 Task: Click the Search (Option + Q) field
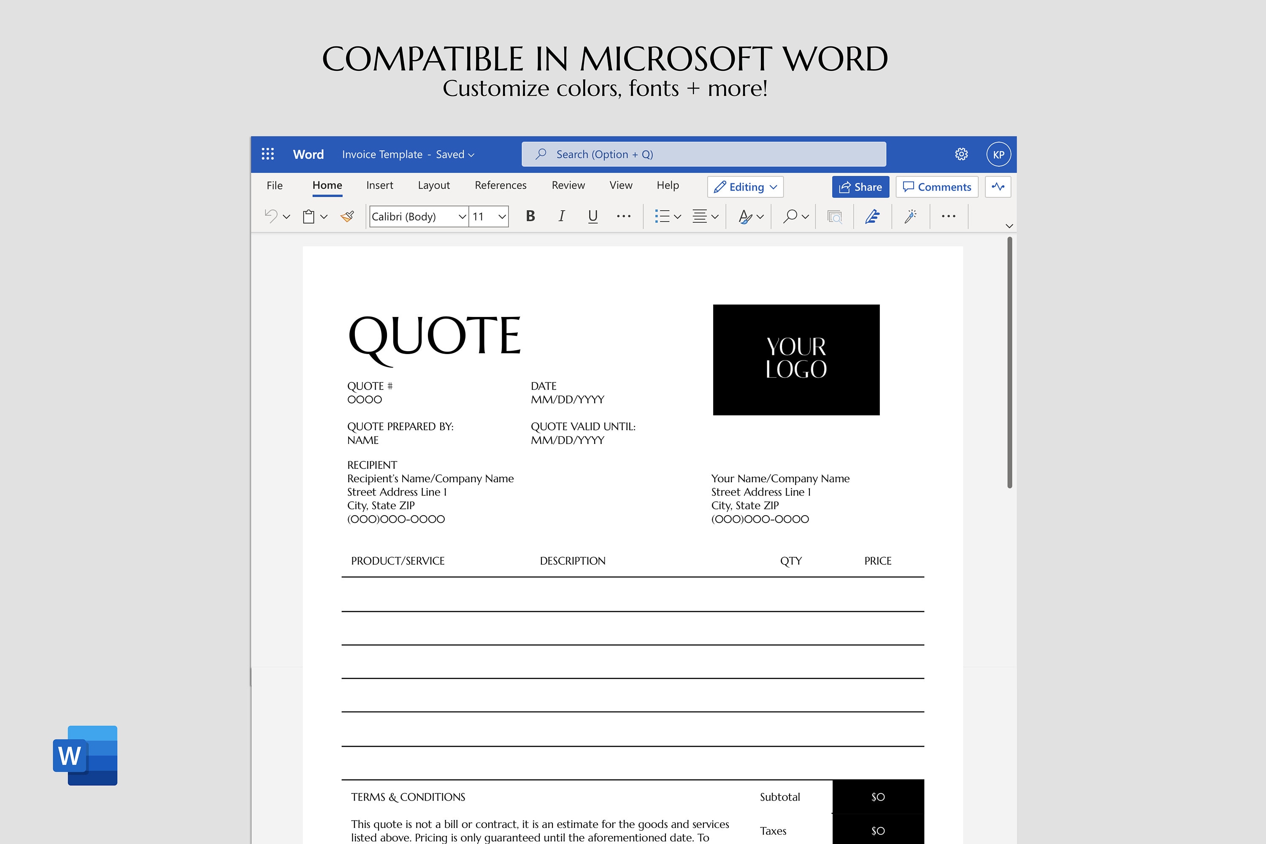click(703, 154)
